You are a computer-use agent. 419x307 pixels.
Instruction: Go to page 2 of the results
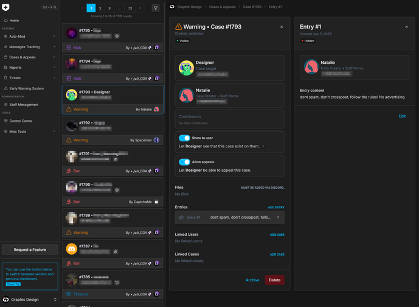[100, 8]
